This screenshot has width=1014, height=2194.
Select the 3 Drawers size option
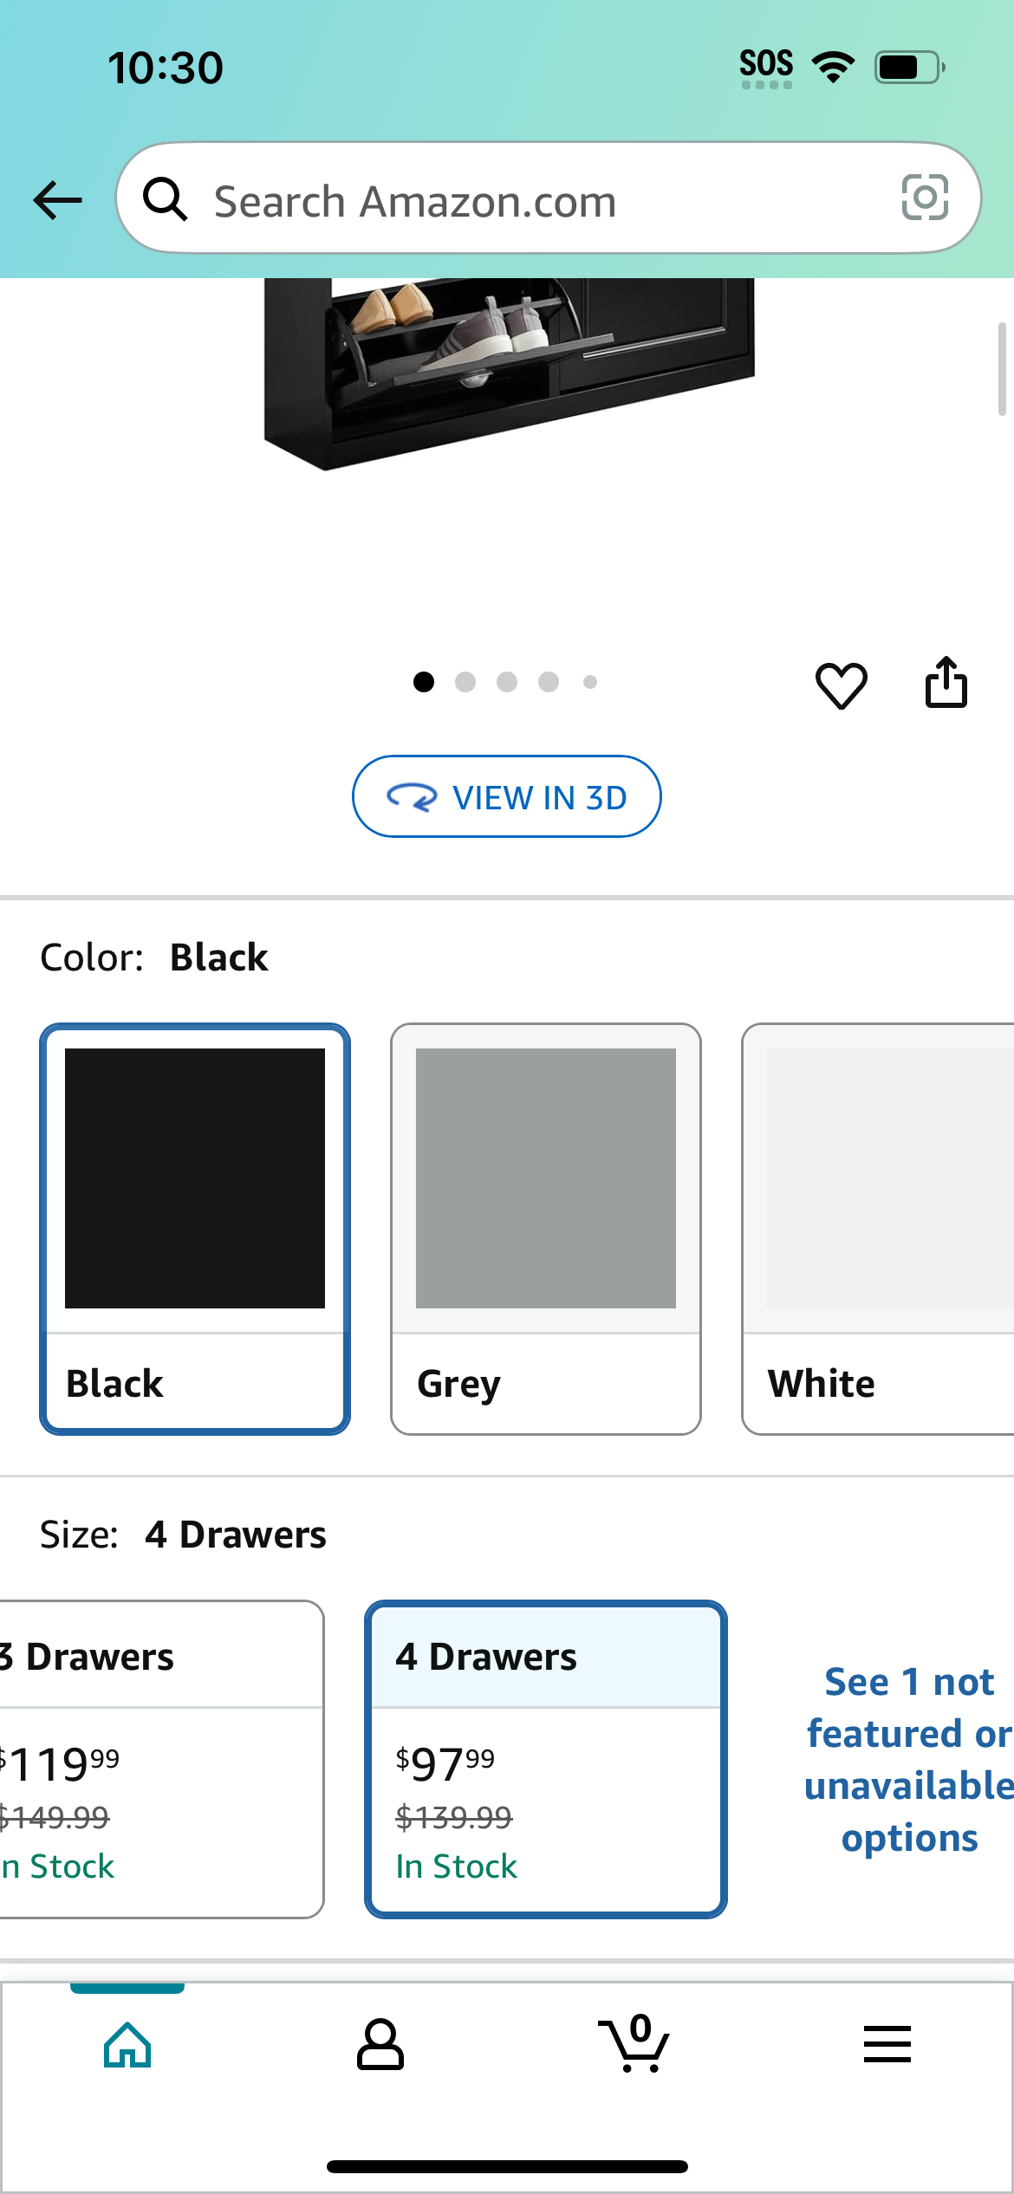pyautogui.click(x=162, y=1759)
